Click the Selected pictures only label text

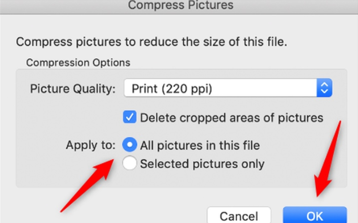click(202, 164)
